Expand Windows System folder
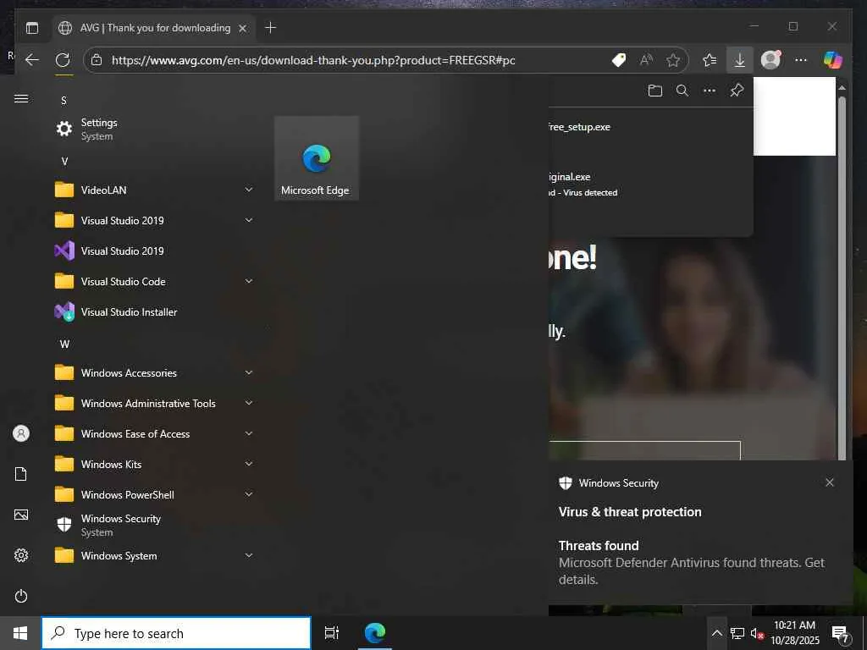This screenshot has width=867, height=650. [x=155, y=555]
